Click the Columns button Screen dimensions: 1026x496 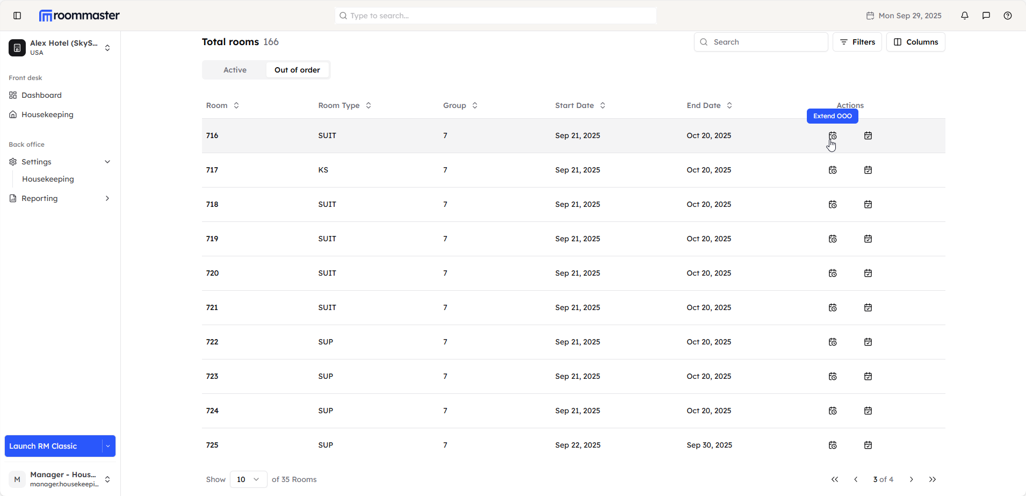tap(915, 42)
